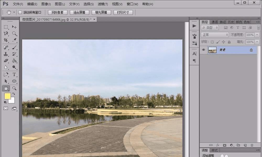Lock all layer attributes
The width and height of the screenshot is (262, 157).
(x=229, y=42)
